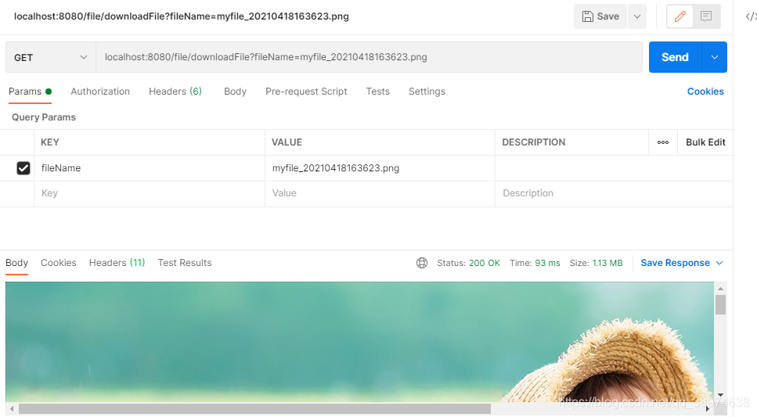Click the response vertical scrollbar thumb
The image size is (757, 417).
(720, 305)
